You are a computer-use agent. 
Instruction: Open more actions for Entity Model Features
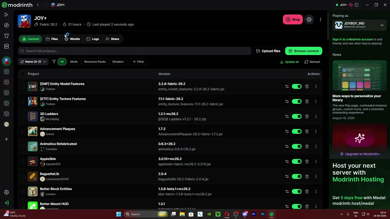click(x=316, y=86)
